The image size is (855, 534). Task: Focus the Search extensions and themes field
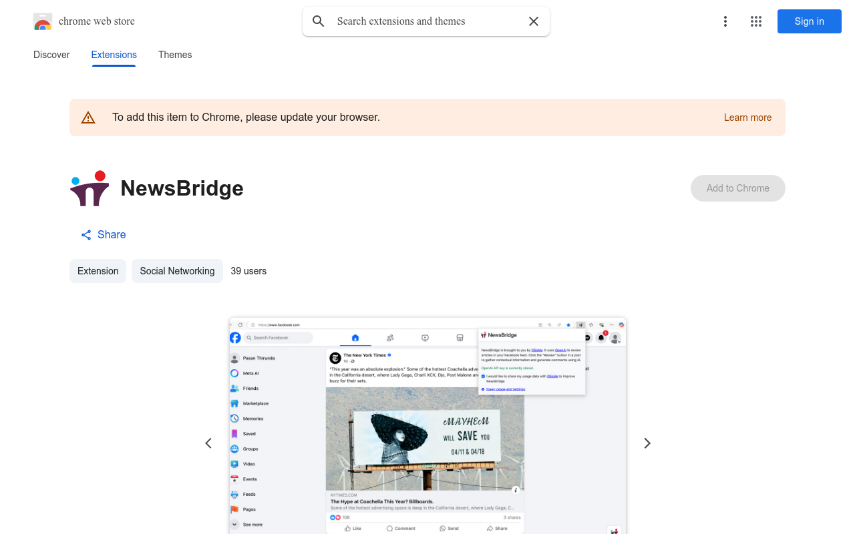tap(427, 21)
